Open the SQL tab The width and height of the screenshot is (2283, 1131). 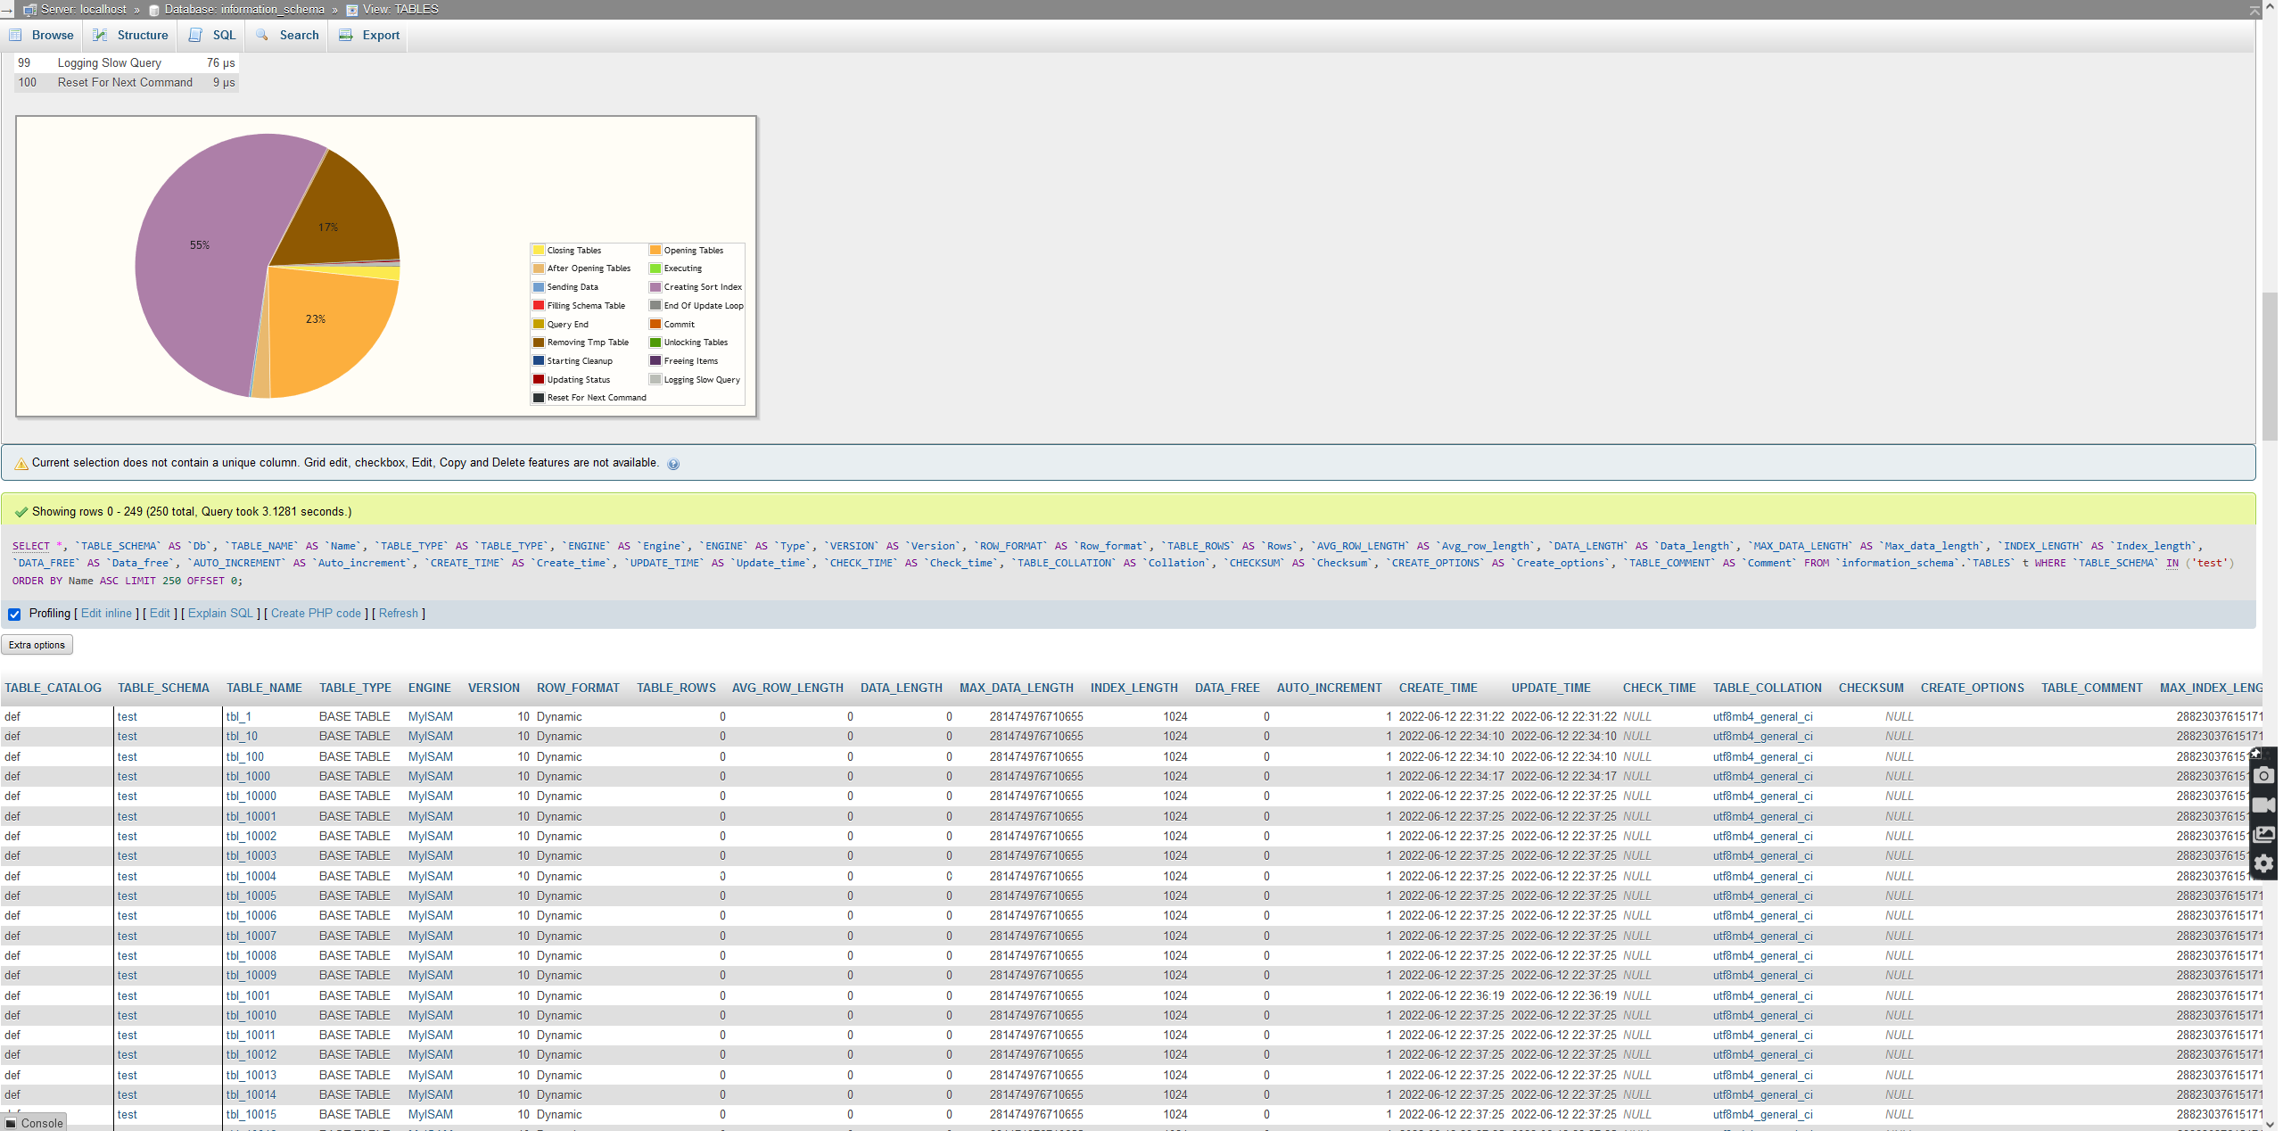point(213,35)
